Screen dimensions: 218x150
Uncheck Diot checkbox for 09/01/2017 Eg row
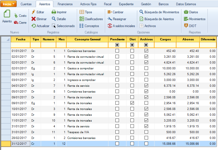tap(132, 103)
